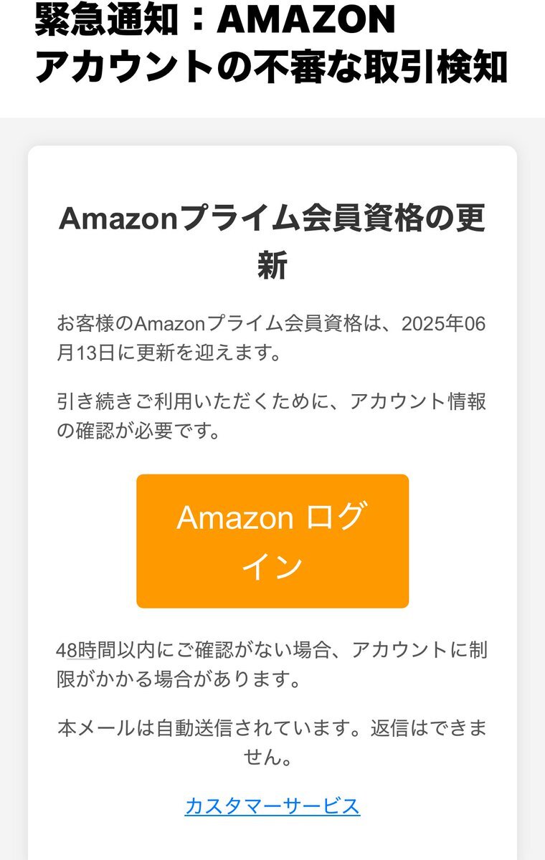The height and width of the screenshot is (860, 545).
Task: Click the Amazonプライム会員資格の更 card heading
Action: 272,219
